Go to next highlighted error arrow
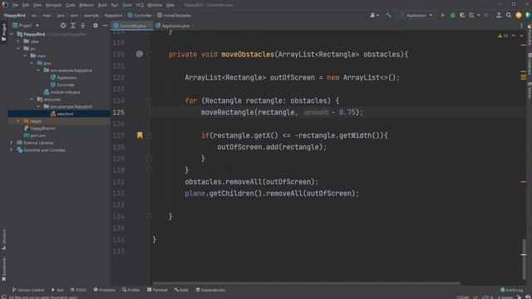 (521, 36)
